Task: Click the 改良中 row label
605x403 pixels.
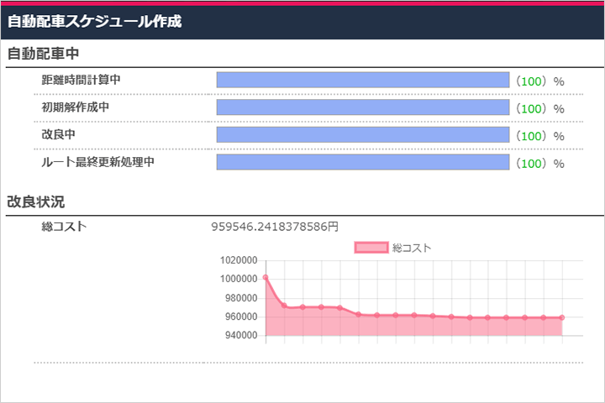Action: [59, 135]
